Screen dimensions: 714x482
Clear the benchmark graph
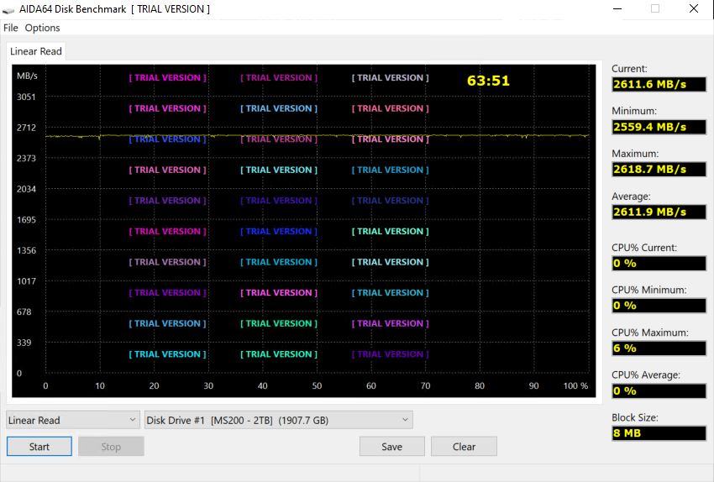pos(464,447)
